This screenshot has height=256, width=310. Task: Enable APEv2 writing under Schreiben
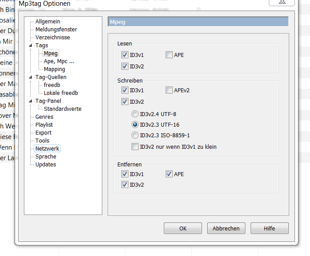coord(169,90)
